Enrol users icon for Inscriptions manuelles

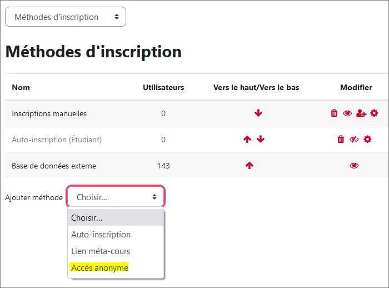point(361,113)
